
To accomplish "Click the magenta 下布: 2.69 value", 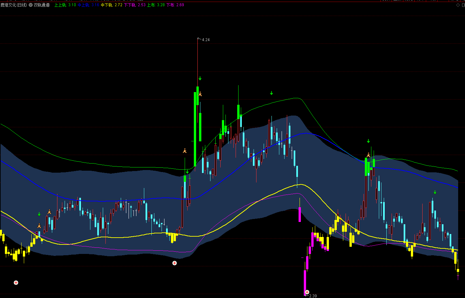I will [x=175, y=5].
